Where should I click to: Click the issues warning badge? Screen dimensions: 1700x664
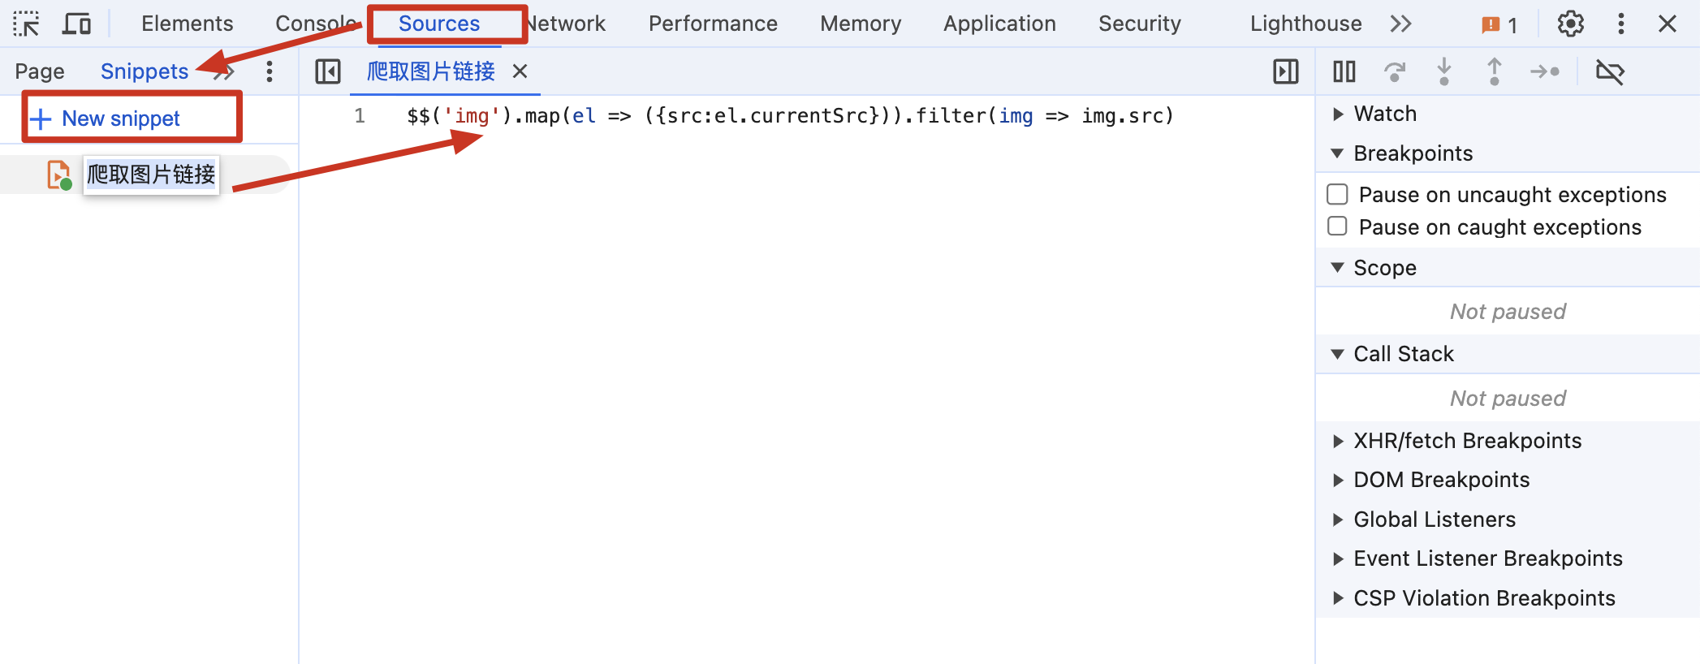pos(1499,25)
